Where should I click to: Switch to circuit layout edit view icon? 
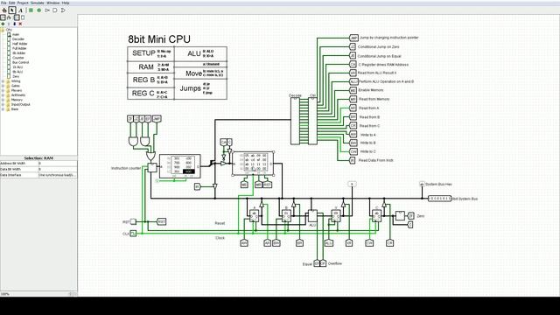tap(17, 17)
